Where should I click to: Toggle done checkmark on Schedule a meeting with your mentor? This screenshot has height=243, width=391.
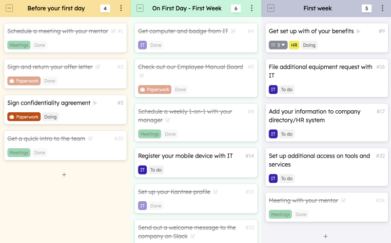tap(113, 31)
